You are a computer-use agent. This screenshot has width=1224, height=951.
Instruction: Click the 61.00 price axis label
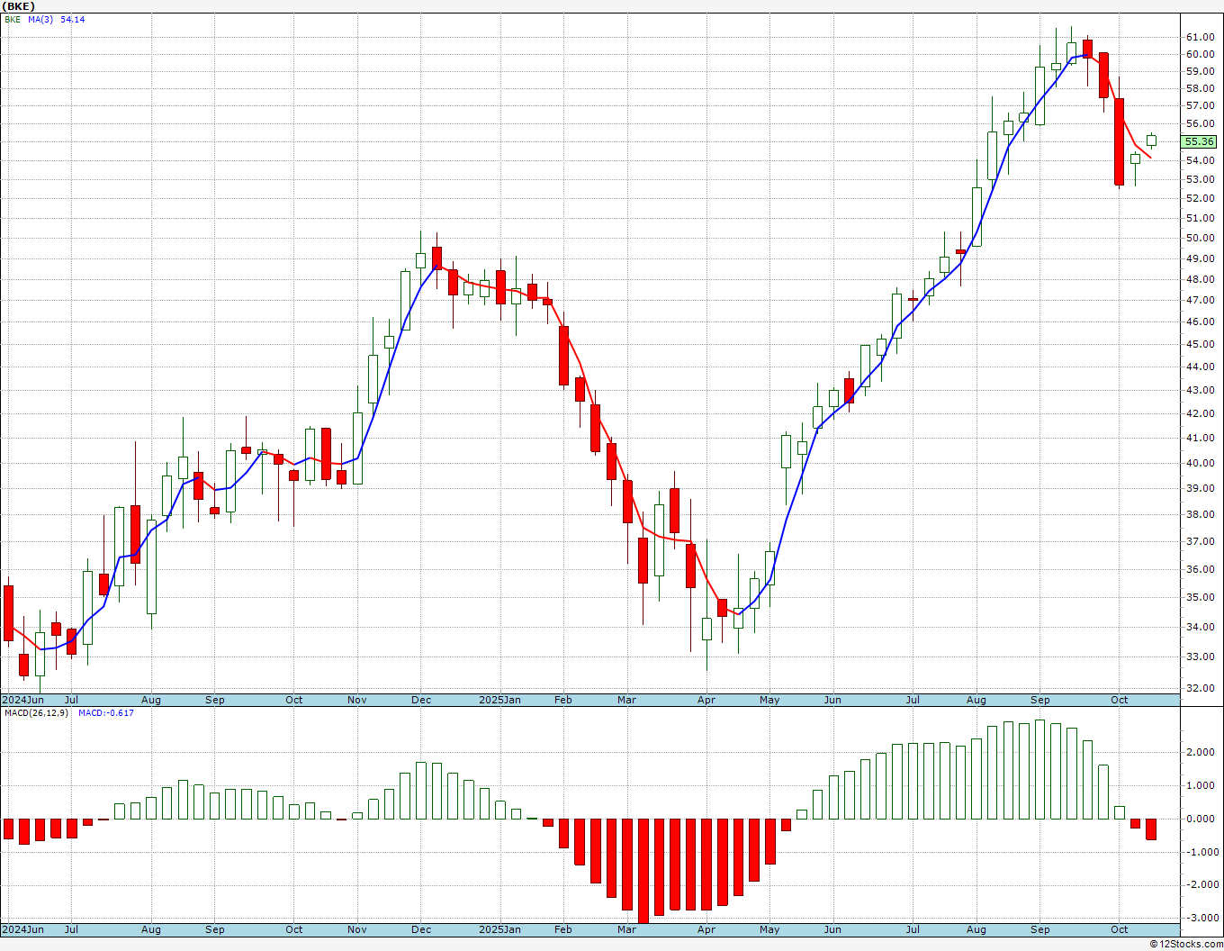click(1200, 37)
